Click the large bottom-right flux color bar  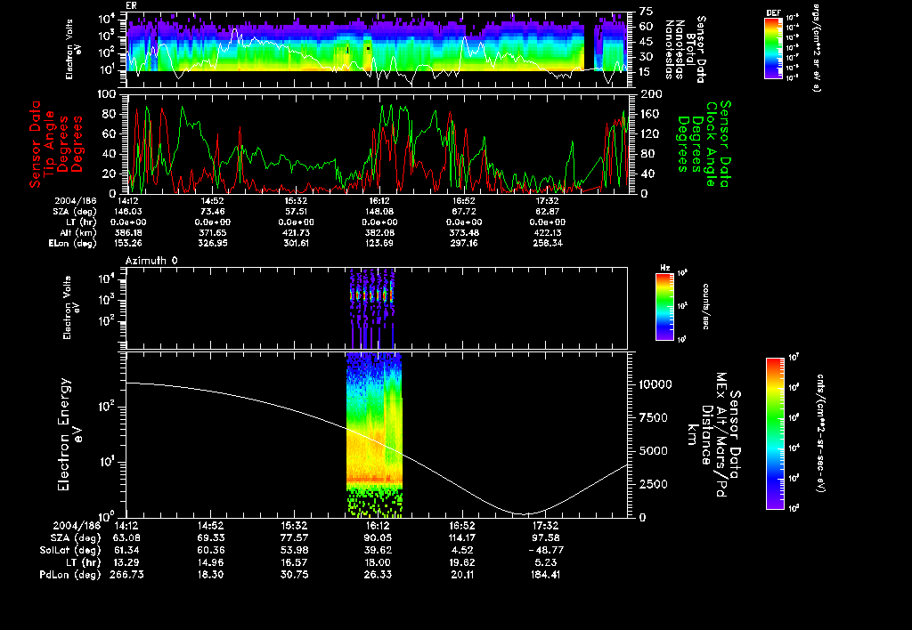(776, 434)
